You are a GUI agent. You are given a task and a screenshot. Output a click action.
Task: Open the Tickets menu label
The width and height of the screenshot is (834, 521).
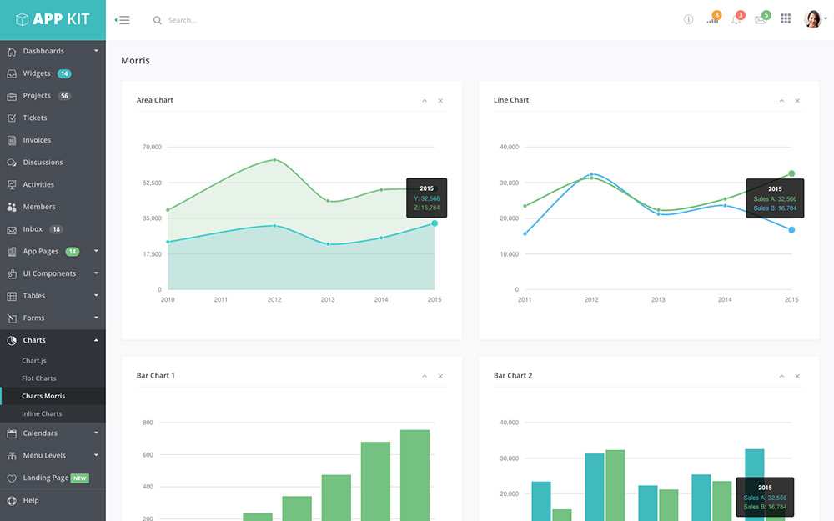tap(35, 118)
